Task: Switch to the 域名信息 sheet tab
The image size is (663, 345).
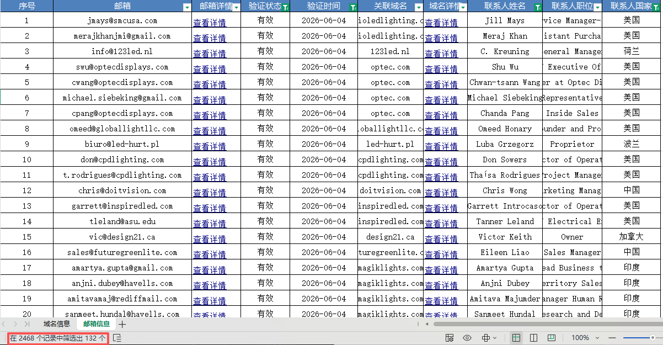Action: (x=57, y=324)
